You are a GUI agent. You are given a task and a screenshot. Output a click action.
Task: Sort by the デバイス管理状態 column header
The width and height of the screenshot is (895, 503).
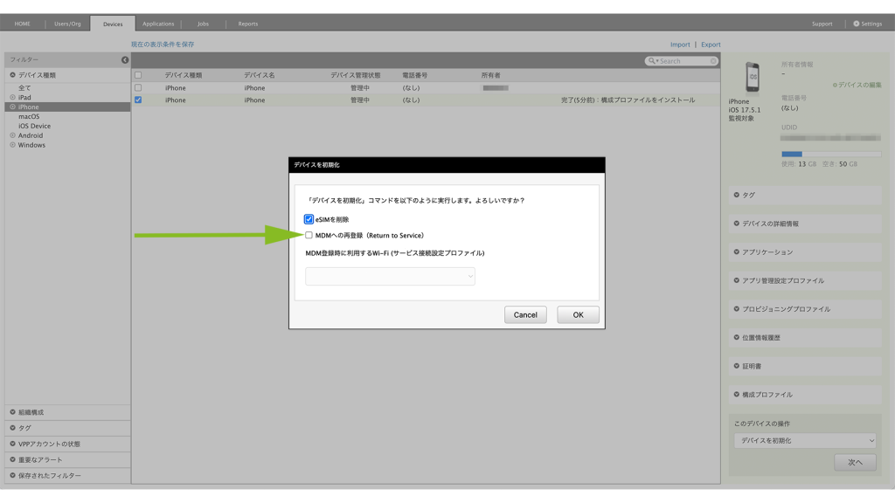coord(355,75)
